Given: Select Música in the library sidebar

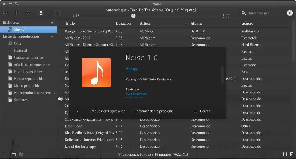Looking at the screenshot, I should 29,30.
